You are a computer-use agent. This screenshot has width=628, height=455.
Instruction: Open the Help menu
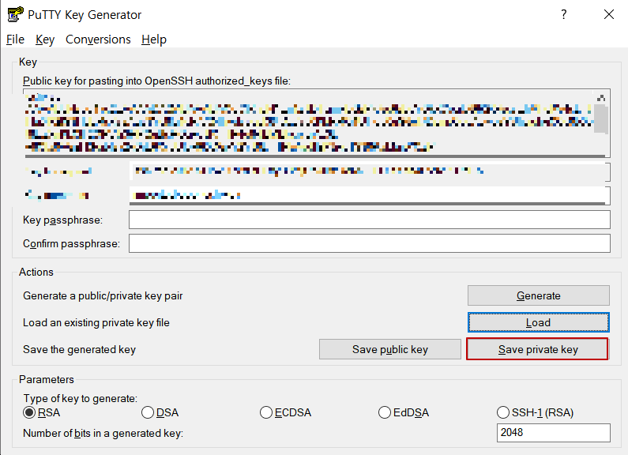pyautogui.click(x=154, y=39)
